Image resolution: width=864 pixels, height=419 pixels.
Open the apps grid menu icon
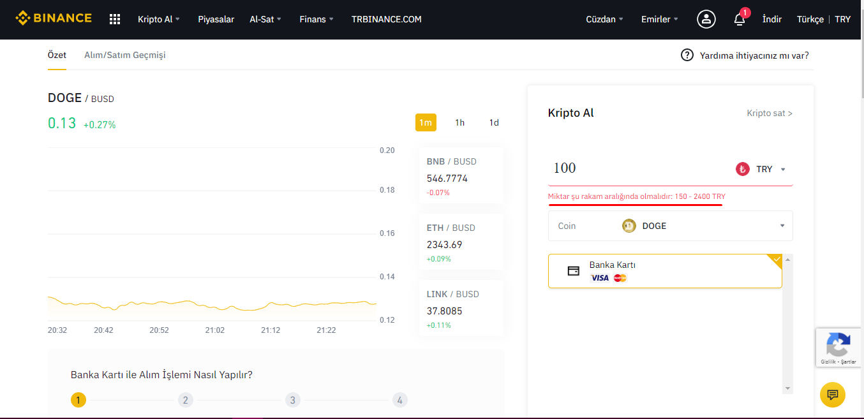tap(115, 19)
